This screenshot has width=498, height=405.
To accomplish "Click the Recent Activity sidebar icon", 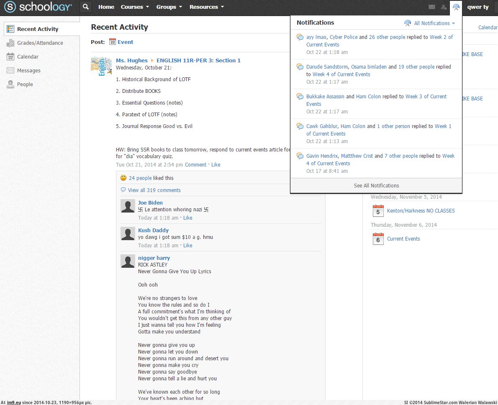I will pos(10,29).
